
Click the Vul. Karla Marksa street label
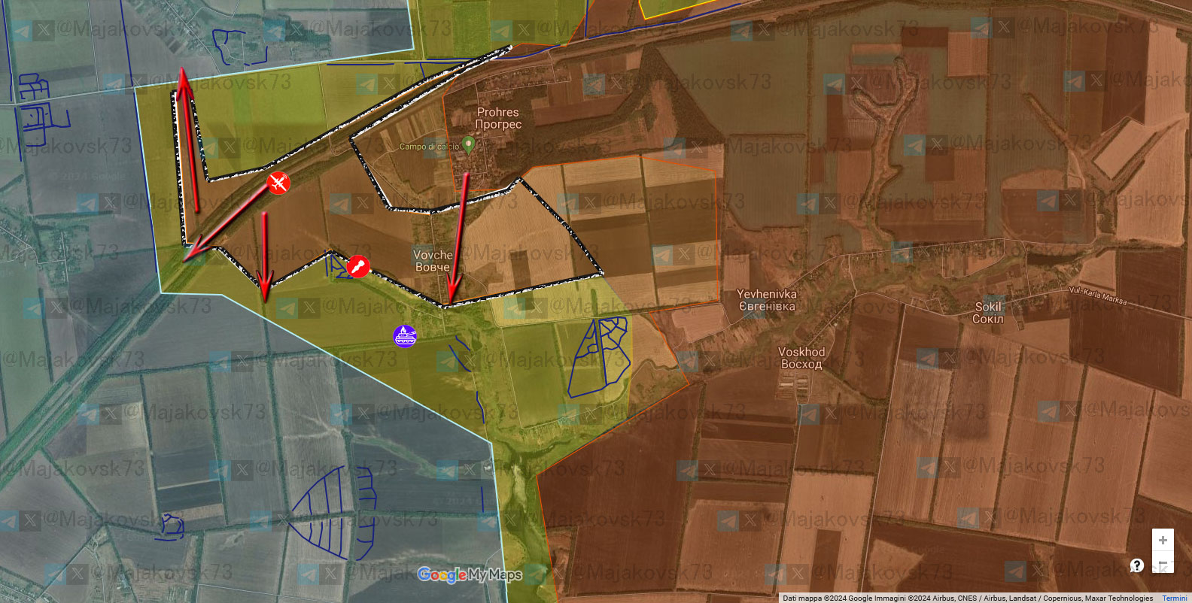pyautogui.click(x=1098, y=295)
